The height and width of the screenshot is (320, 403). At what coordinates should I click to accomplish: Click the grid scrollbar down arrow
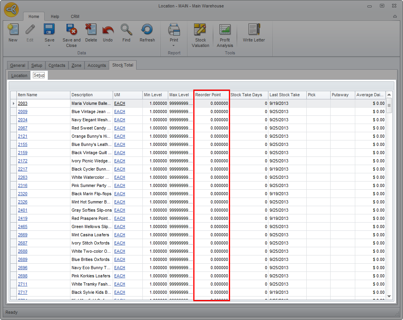point(389,297)
